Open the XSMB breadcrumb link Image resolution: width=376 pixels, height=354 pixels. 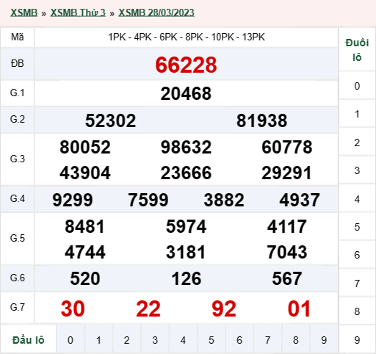23,12
